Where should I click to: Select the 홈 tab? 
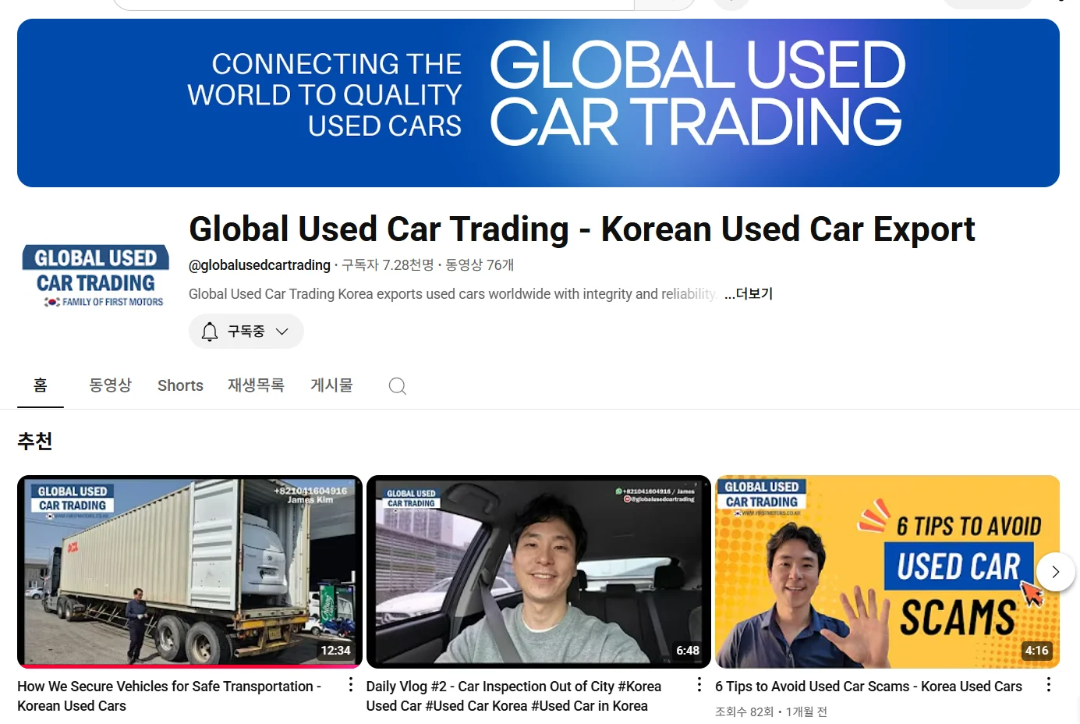41,385
